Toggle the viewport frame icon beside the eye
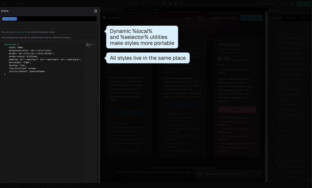 (x=285, y=4)
